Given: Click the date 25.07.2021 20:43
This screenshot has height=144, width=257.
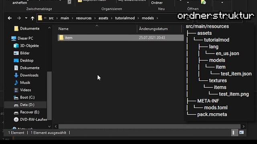Looking at the screenshot, I should coord(152,38).
